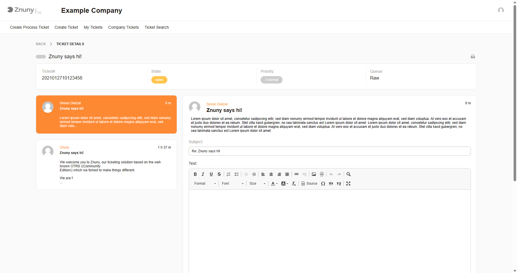Open the editor Source view
The image size is (517, 273).
pos(309,184)
